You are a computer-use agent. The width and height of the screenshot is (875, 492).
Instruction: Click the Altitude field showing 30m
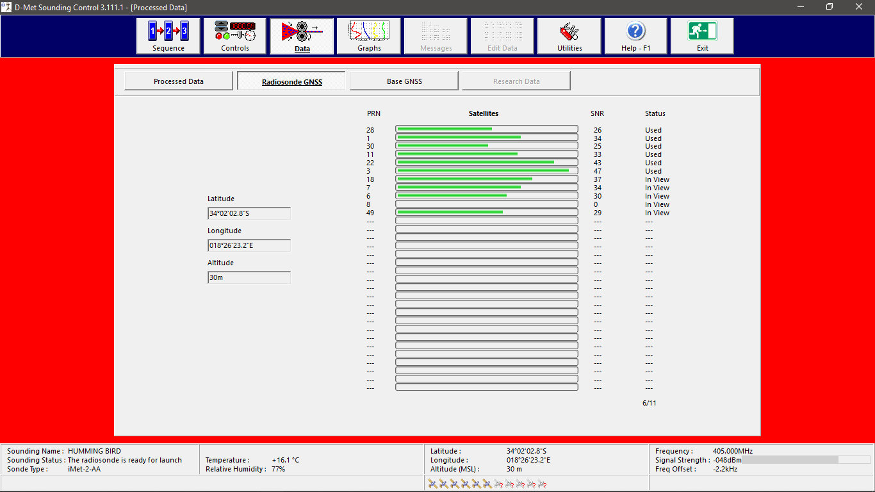[x=249, y=277]
